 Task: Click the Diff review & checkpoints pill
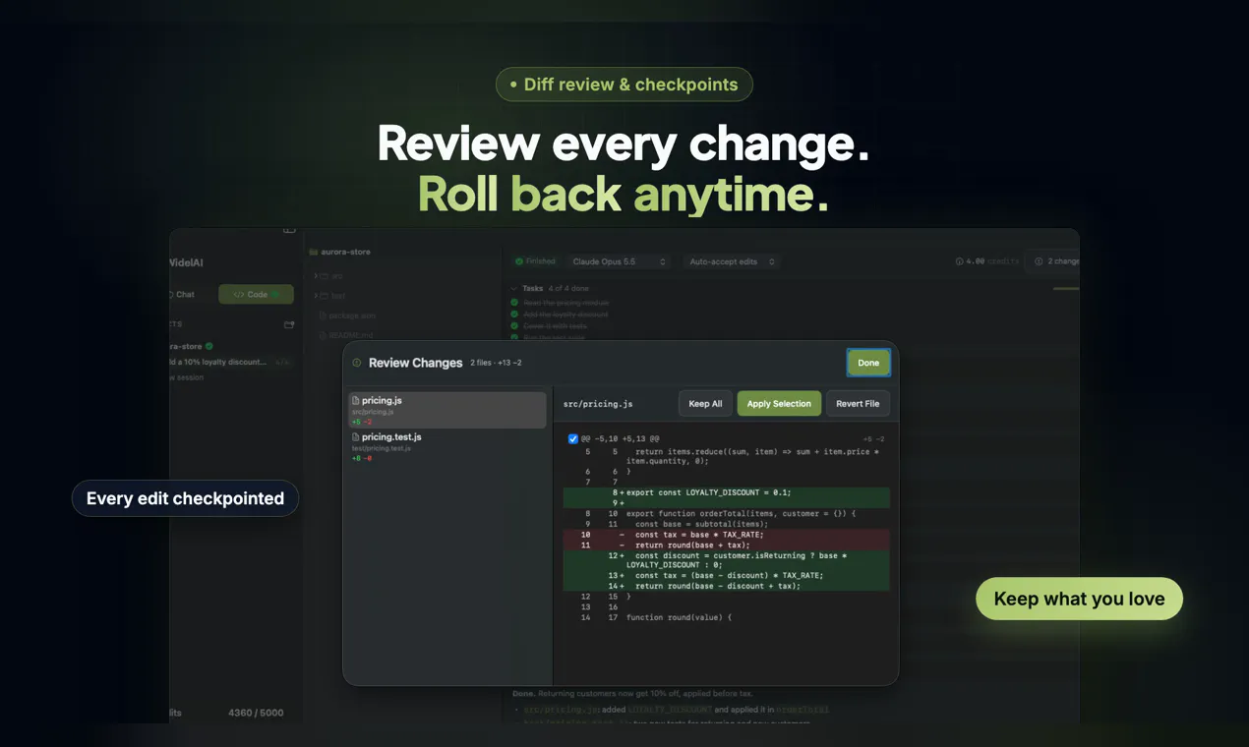tap(624, 85)
